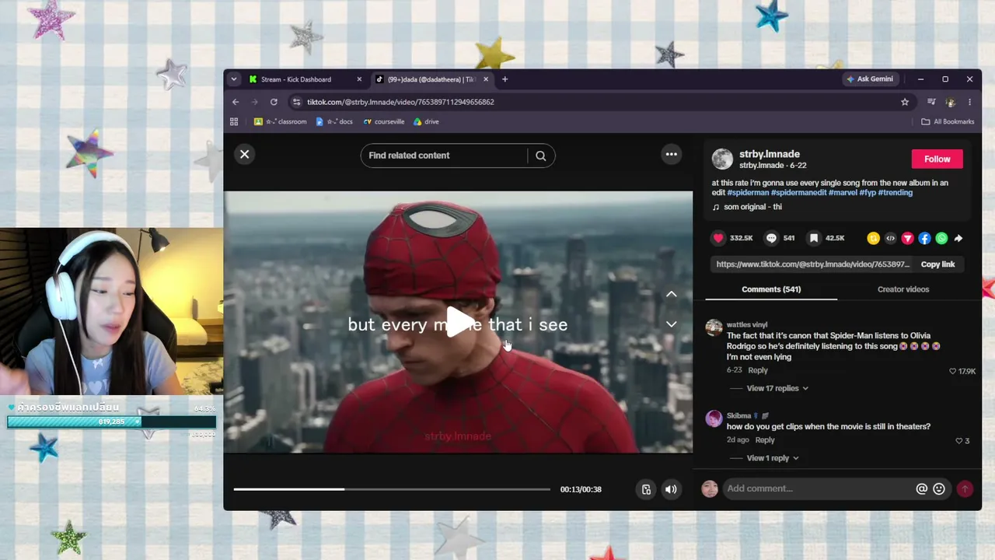Click the yellow repost icon
995x560 pixels.
pyautogui.click(x=874, y=239)
